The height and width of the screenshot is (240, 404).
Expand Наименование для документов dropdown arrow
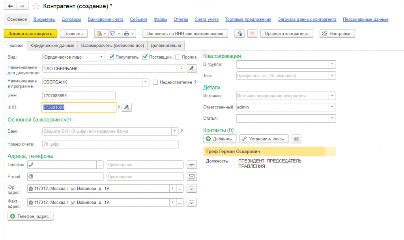(x=181, y=69)
